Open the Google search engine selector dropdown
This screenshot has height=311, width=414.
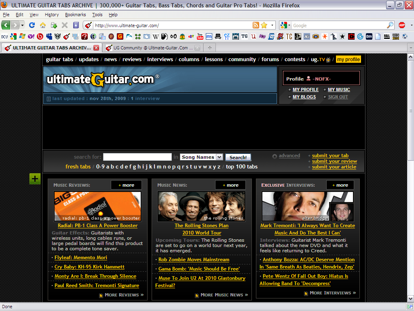289,26
